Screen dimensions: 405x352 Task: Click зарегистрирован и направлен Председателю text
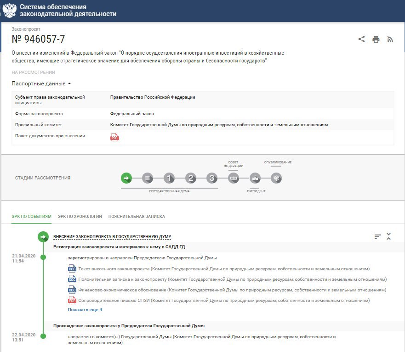click(x=143, y=258)
